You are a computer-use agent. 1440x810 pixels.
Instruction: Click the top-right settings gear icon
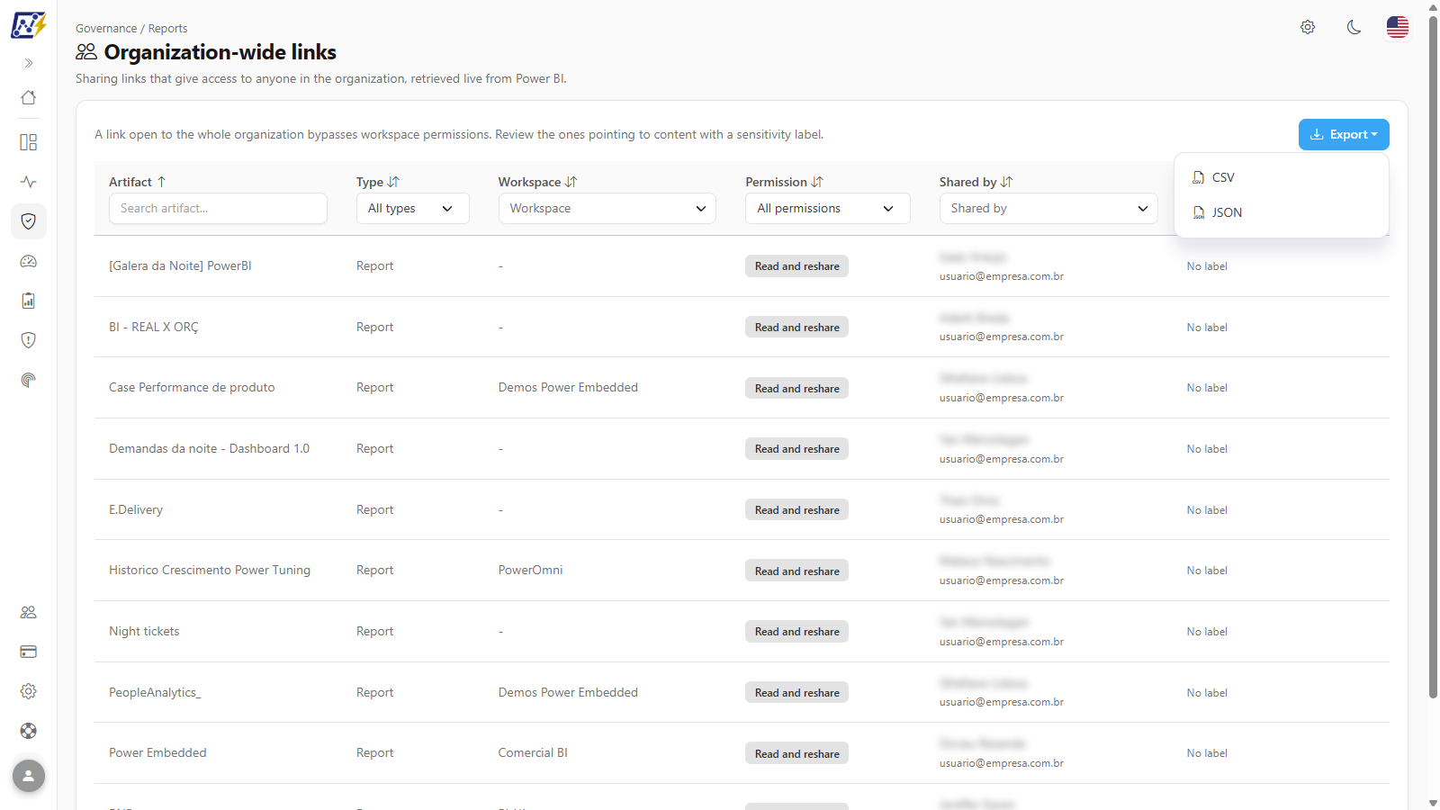point(1308,27)
